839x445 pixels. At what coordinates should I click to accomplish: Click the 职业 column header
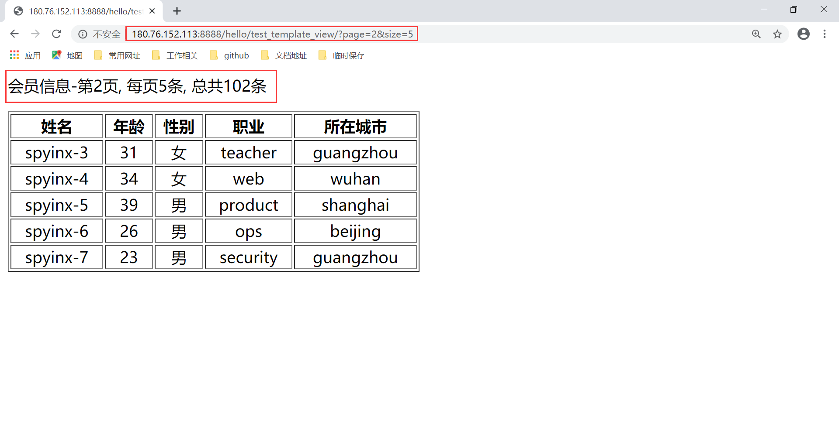click(249, 127)
